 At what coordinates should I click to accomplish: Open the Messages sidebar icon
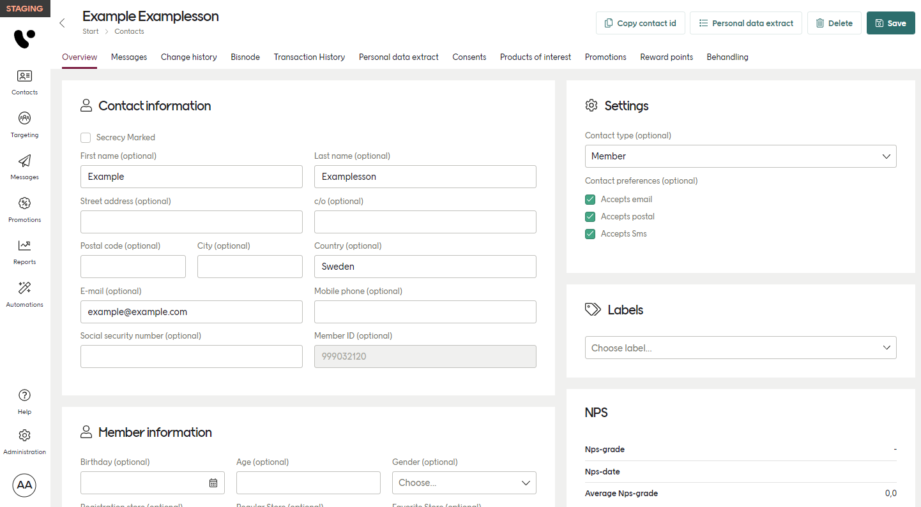(x=24, y=166)
